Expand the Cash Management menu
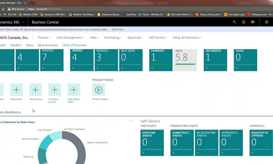The width and height of the screenshot is (273, 164). [x=70, y=37]
